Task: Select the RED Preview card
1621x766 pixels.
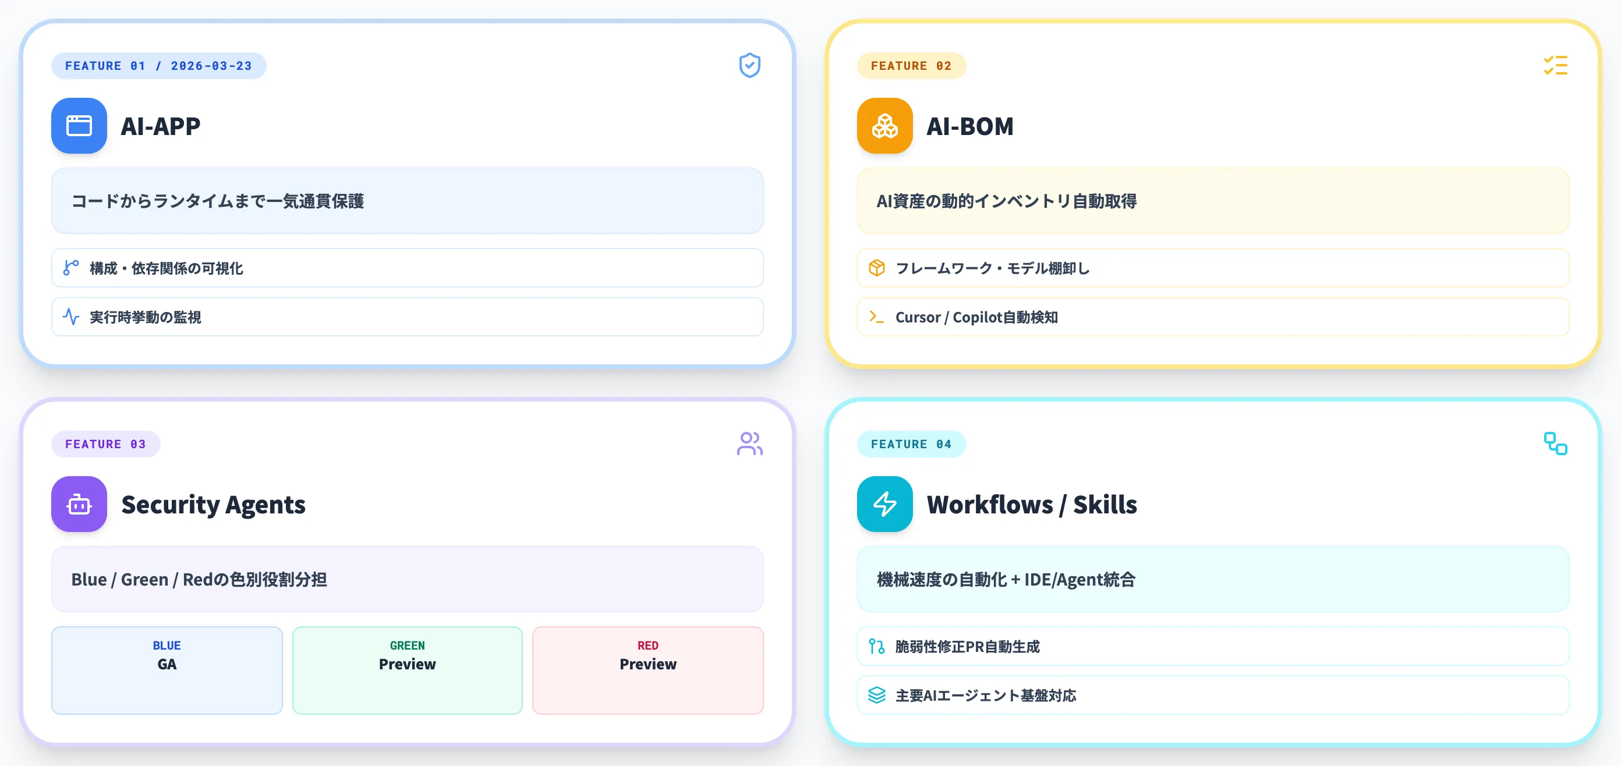Action: point(647,671)
